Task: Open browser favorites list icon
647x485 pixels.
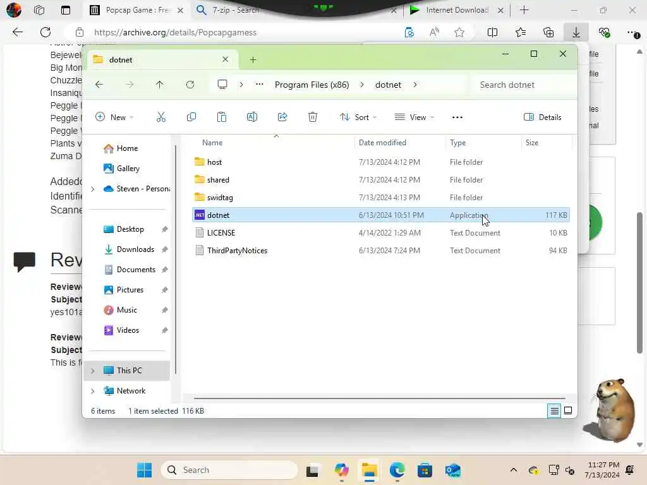Action: (521, 33)
